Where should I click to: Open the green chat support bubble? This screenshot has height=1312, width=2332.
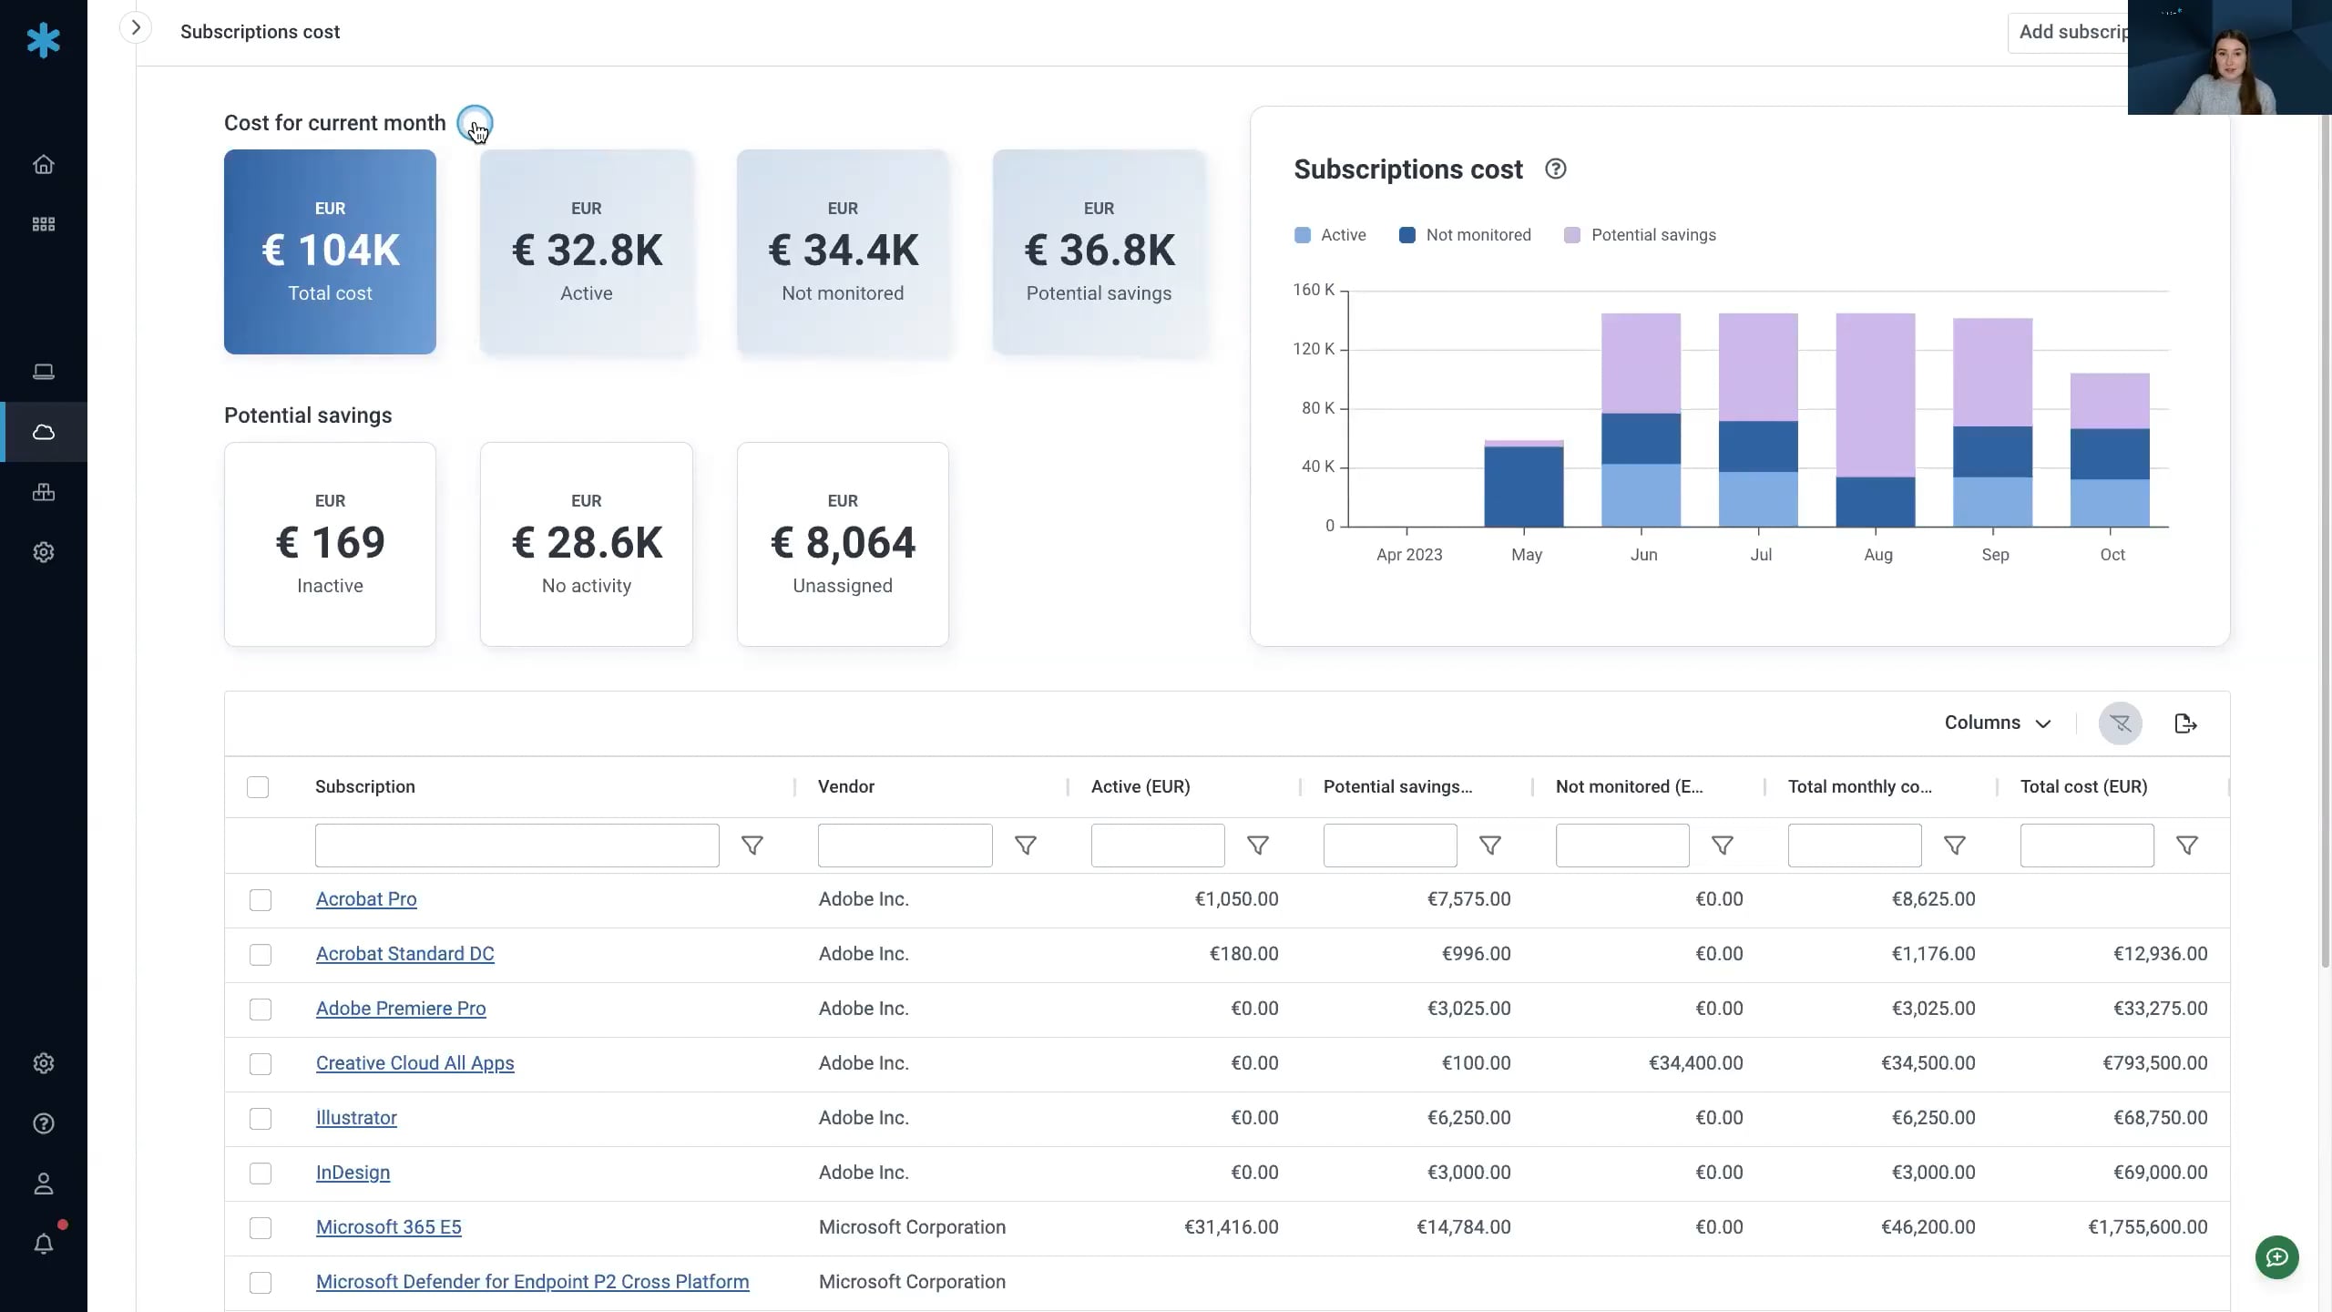(2276, 1257)
